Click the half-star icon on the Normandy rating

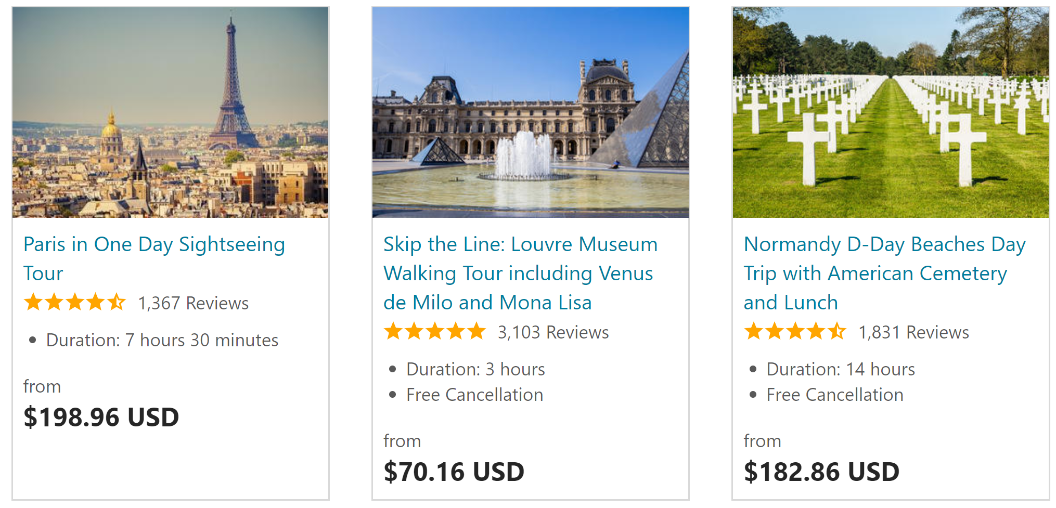click(x=837, y=331)
